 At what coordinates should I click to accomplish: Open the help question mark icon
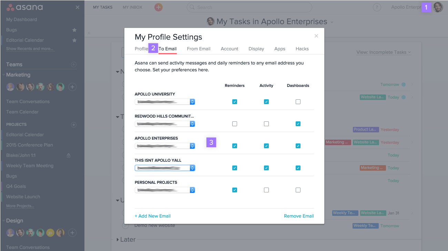[377, 7]
